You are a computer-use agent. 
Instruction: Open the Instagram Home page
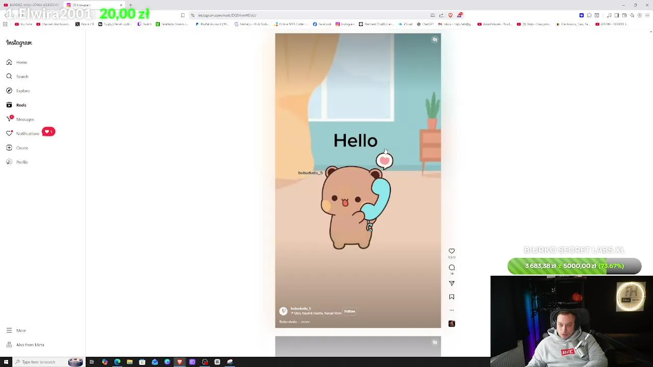point(17,62)
